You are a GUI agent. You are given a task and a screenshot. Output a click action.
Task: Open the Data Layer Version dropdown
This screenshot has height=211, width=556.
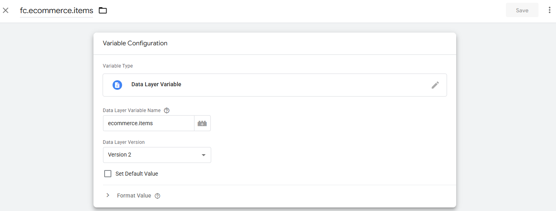[x=157, y=155]
